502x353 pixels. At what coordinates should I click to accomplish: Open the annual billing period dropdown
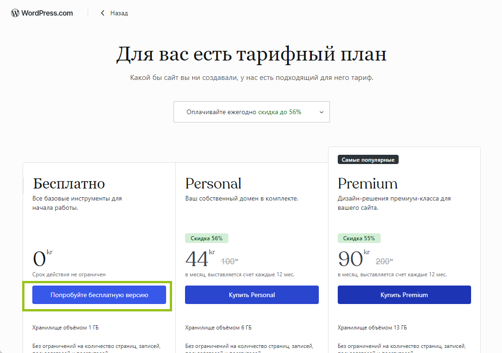pos(251,112)
